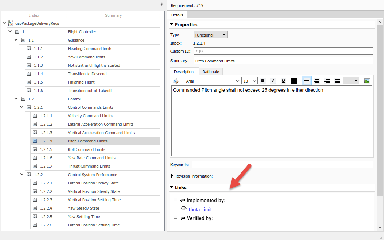Apply bold formatting to description
Screen dimensions: 384x240
[x=263, y=81]
